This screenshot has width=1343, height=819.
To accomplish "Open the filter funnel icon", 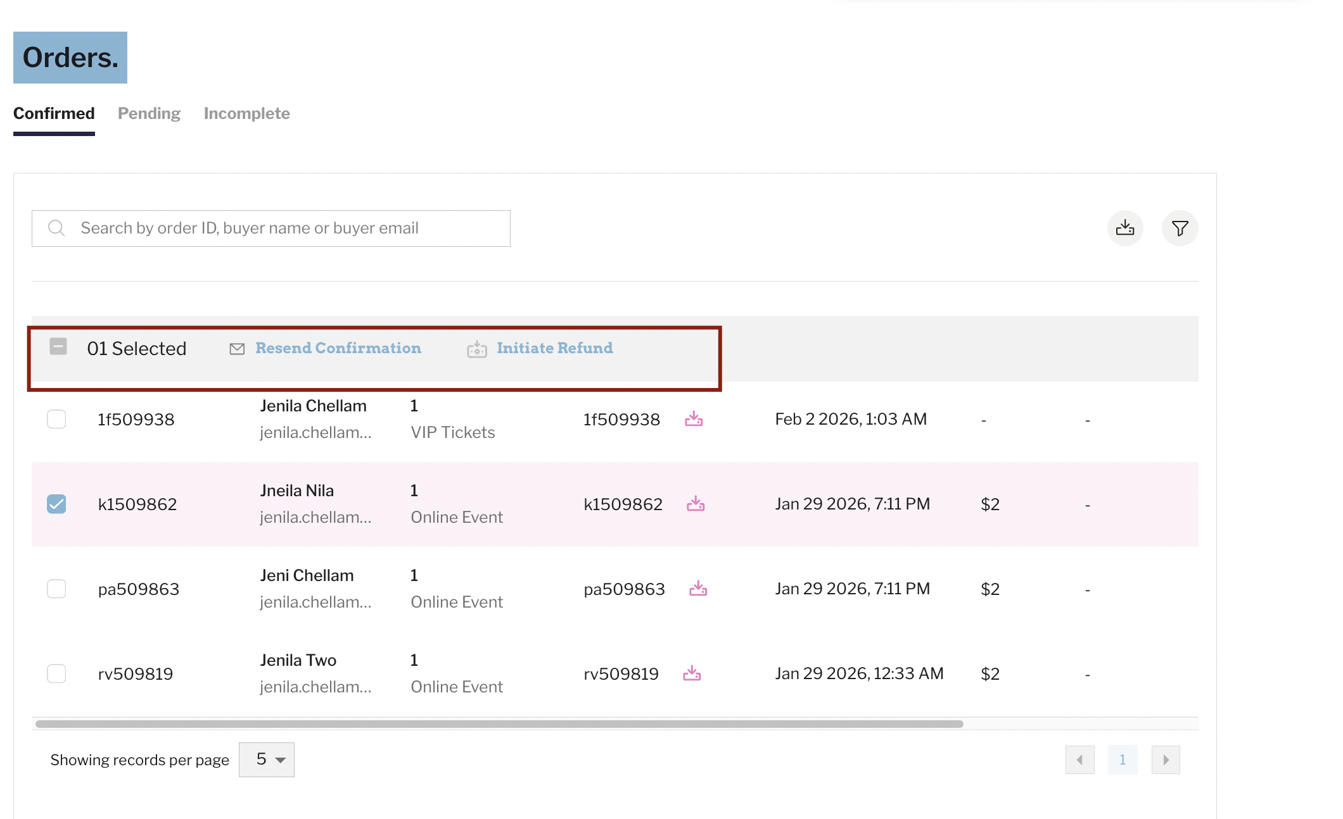I will [1180, 228].
